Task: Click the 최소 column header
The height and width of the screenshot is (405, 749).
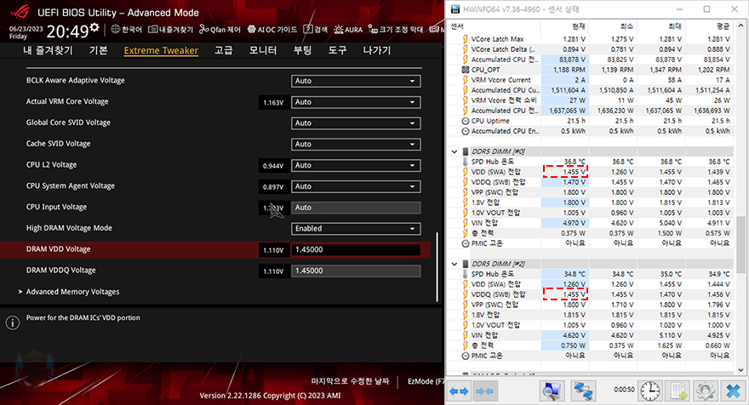Action: (x=613, y=26)
